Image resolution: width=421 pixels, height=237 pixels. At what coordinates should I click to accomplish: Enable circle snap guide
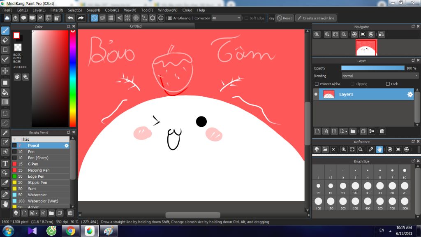pos(136,18)
